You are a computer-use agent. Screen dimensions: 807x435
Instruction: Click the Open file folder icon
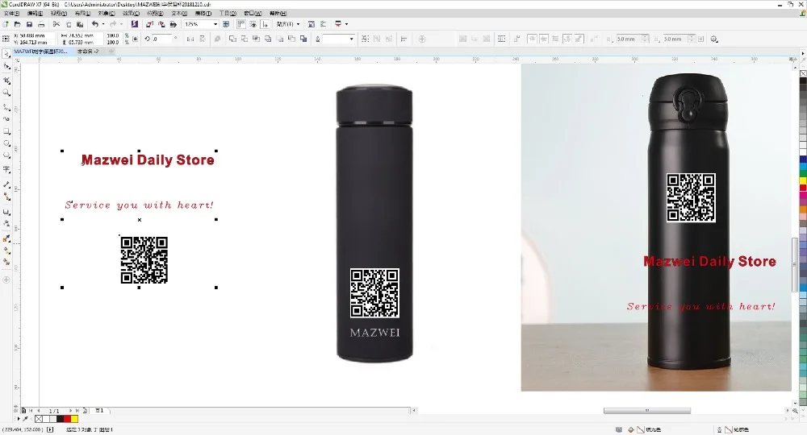[18, 24]
